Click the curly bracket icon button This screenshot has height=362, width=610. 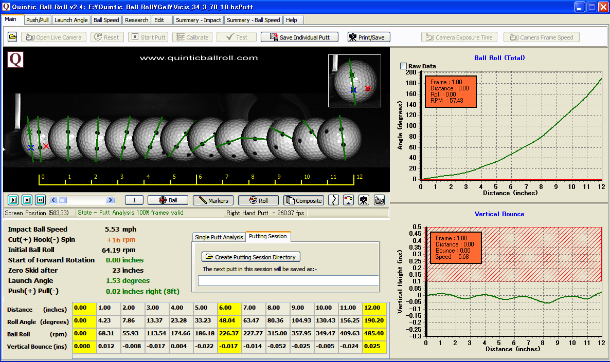tap(334, 200)
